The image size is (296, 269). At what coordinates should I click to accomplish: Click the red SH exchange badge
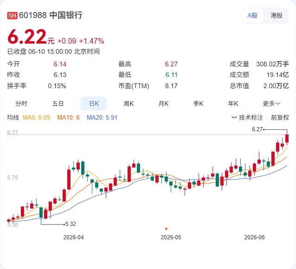[x=12, y=15]
